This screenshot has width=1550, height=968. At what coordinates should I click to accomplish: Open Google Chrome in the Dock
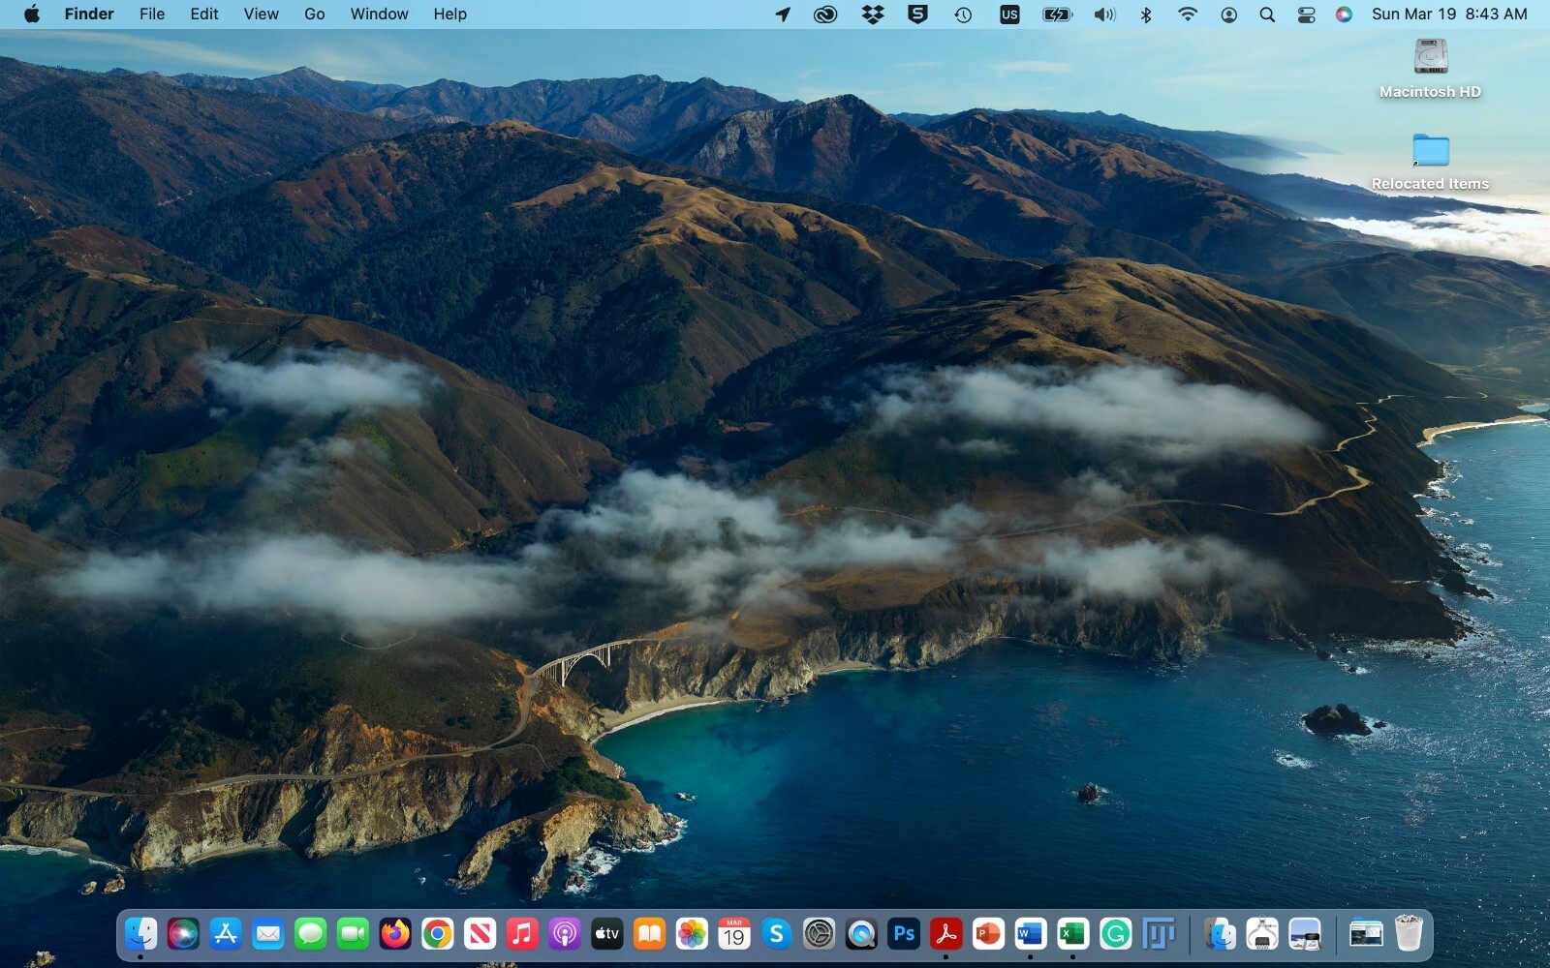pyautogui.click(x=438, y=934)
